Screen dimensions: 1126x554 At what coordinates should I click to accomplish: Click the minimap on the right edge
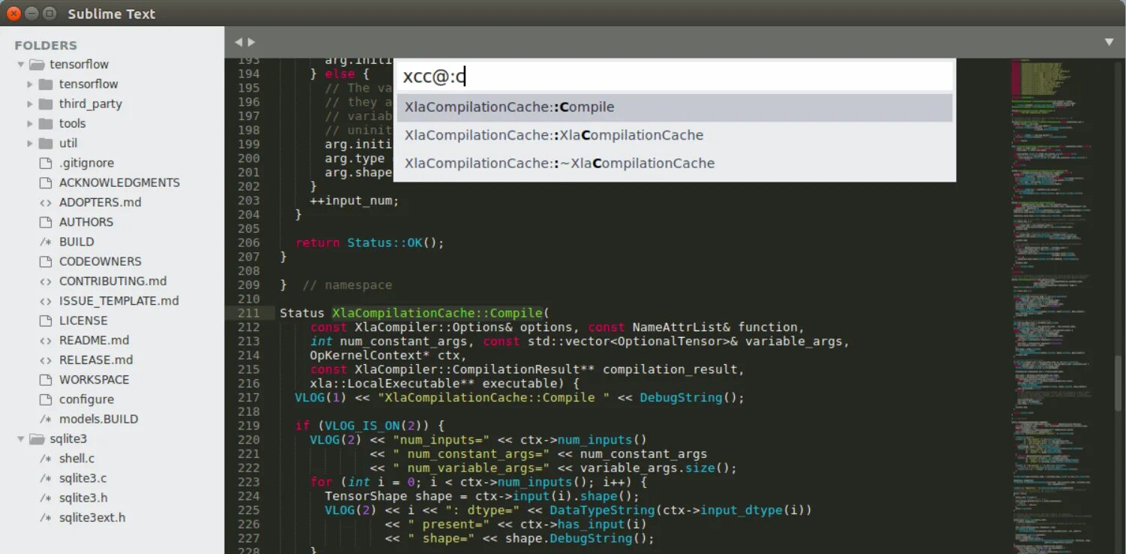[x=1066, y=300]
